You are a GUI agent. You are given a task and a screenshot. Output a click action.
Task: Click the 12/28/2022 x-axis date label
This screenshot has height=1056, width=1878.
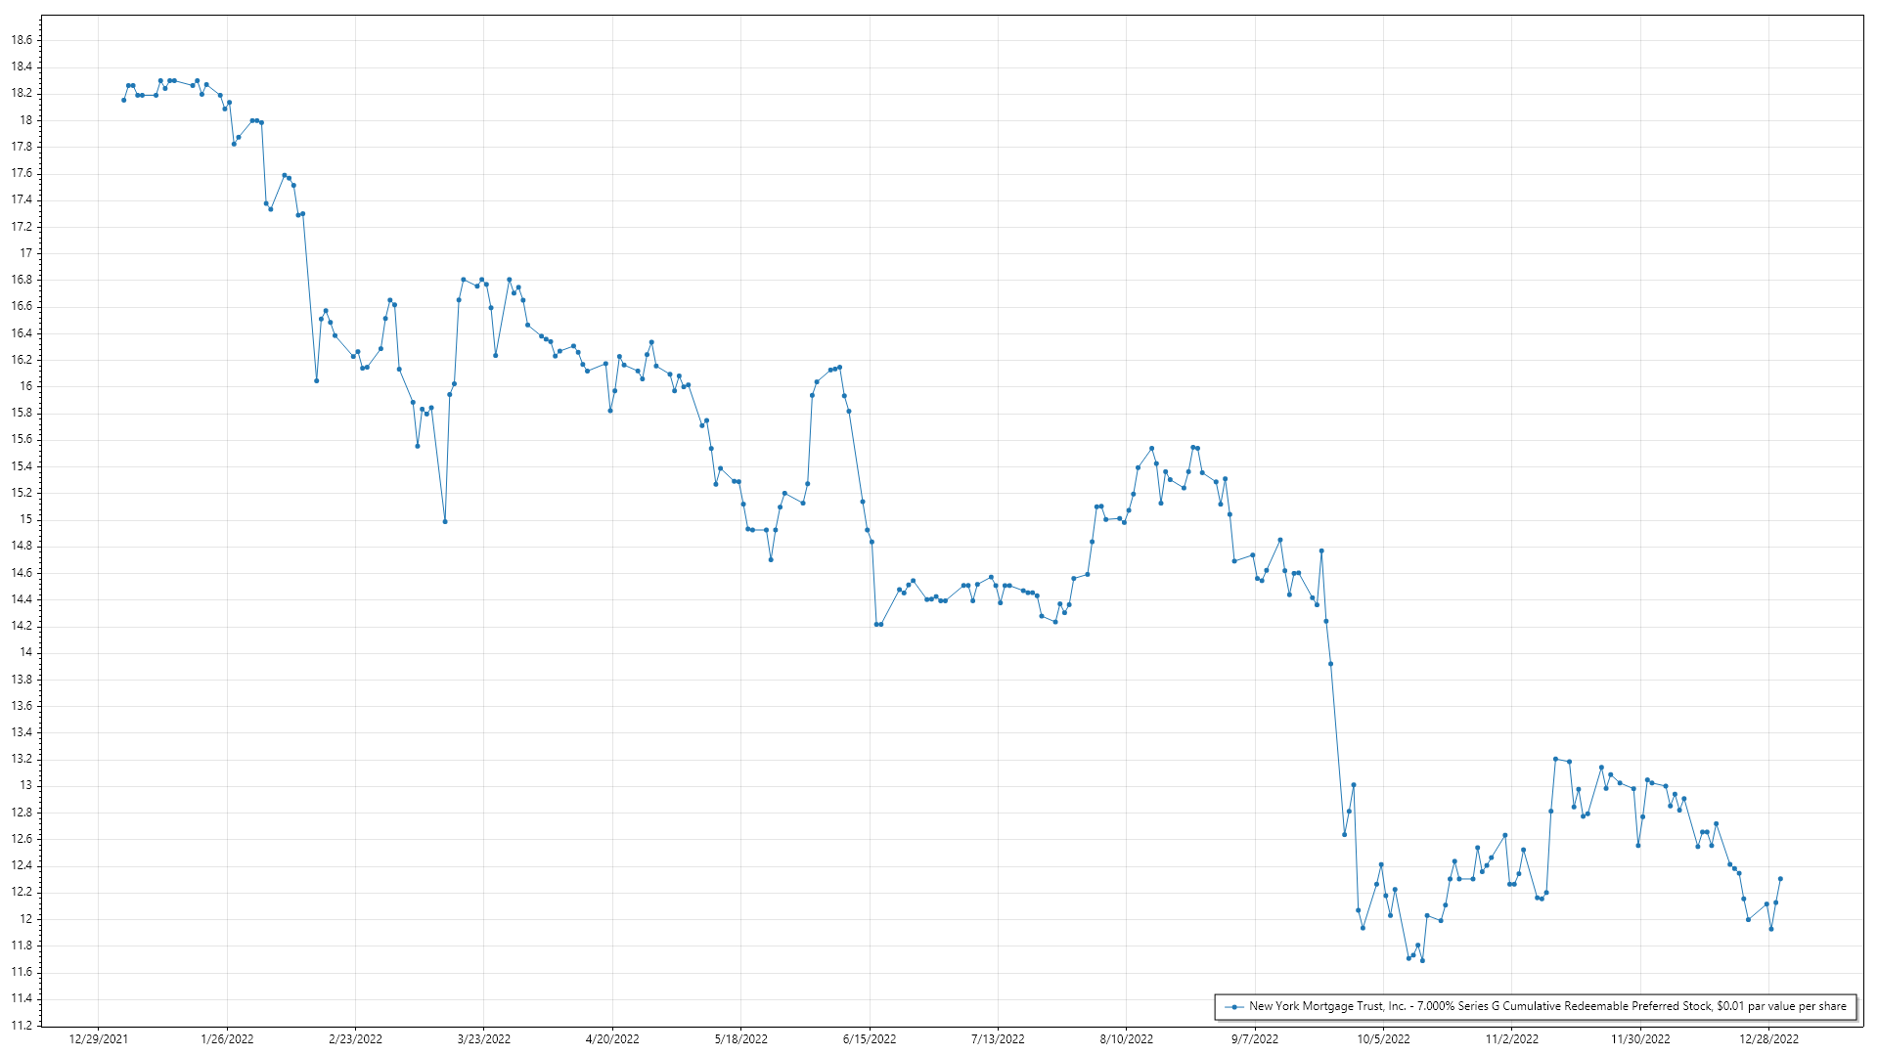tap(1768, 1039)
